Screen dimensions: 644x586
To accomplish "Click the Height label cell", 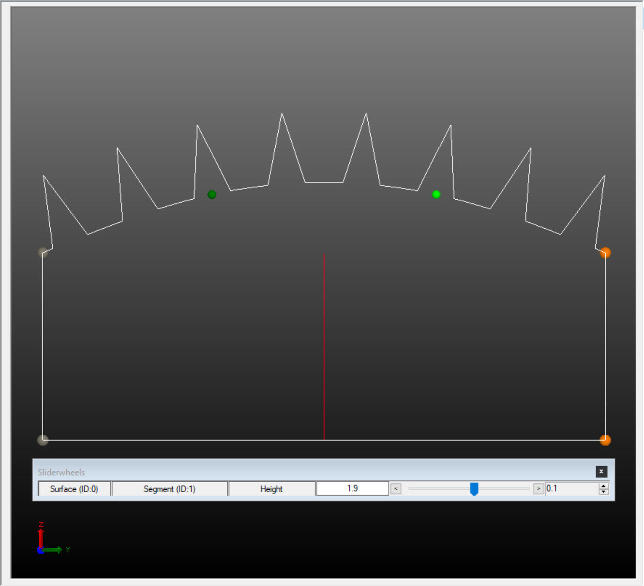I will (272, 489).
